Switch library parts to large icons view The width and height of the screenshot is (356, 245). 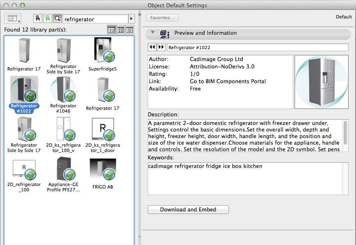tap(112, 29)
